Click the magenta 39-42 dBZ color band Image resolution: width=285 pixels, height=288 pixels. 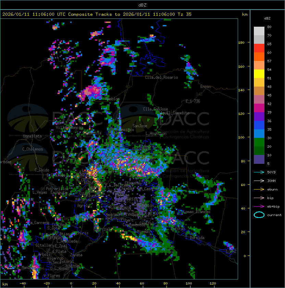259,108
